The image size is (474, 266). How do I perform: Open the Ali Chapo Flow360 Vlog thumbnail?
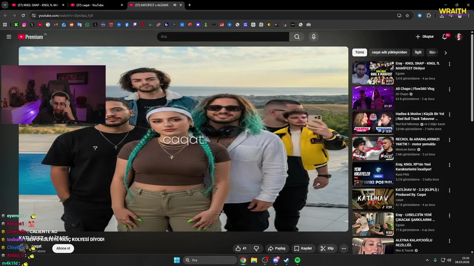point(373,98)
